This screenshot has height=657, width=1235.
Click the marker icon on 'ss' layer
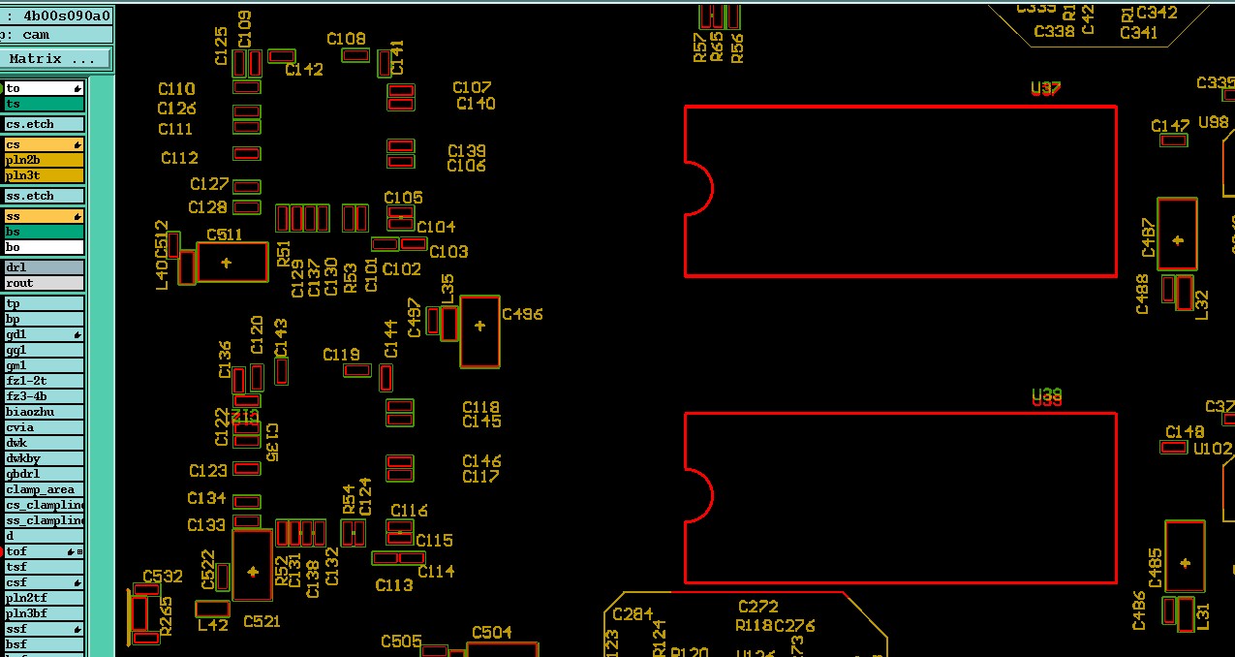point(77,216)
